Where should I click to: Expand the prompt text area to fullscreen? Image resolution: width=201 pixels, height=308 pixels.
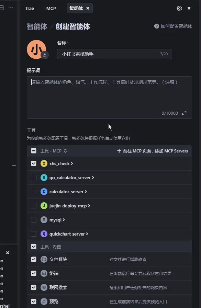pyautogui.click(x=184, y=113)
